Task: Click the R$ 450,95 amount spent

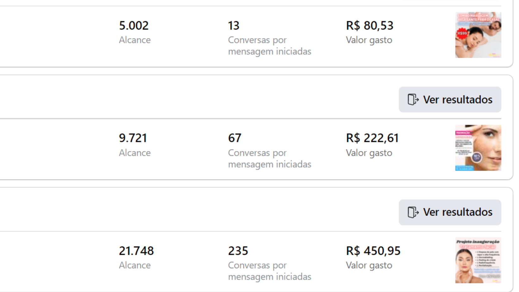Action: 373,251
